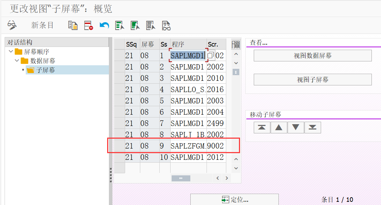
Task: Click the 2003 screen number cell
Action: 216,101
